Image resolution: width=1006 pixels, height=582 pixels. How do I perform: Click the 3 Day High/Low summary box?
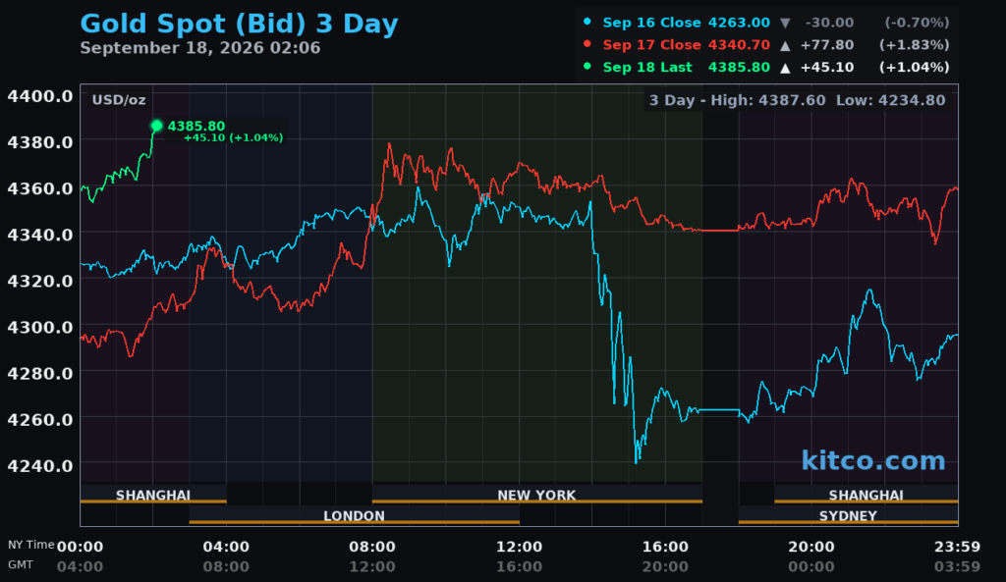[798, 100]
